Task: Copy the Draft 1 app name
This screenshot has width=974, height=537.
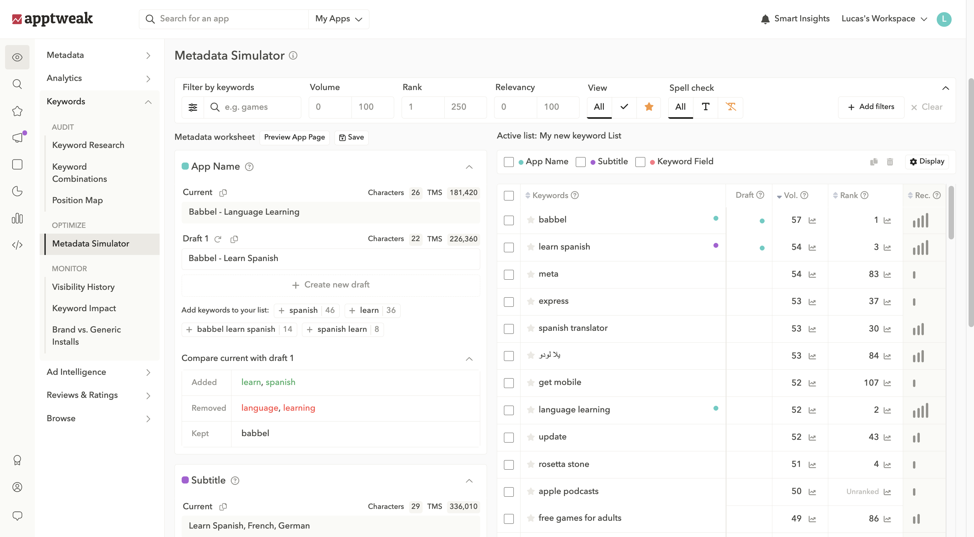Action: 234,239
